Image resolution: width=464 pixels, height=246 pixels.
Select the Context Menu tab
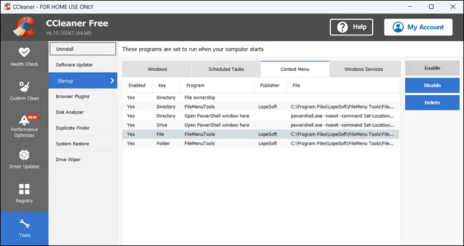pyautogui.click(x=295, y=69)
